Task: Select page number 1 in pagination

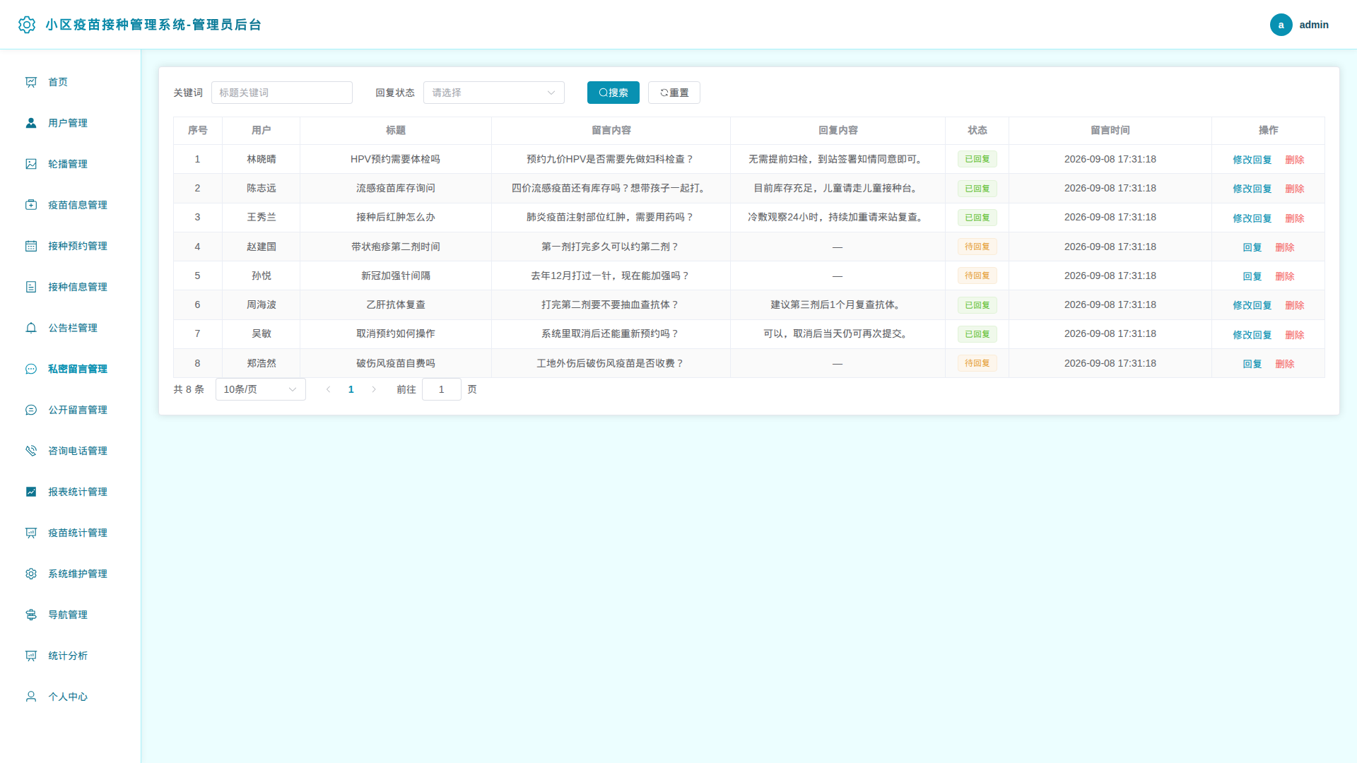Action: pyautogui.click(x=351, y=389)
